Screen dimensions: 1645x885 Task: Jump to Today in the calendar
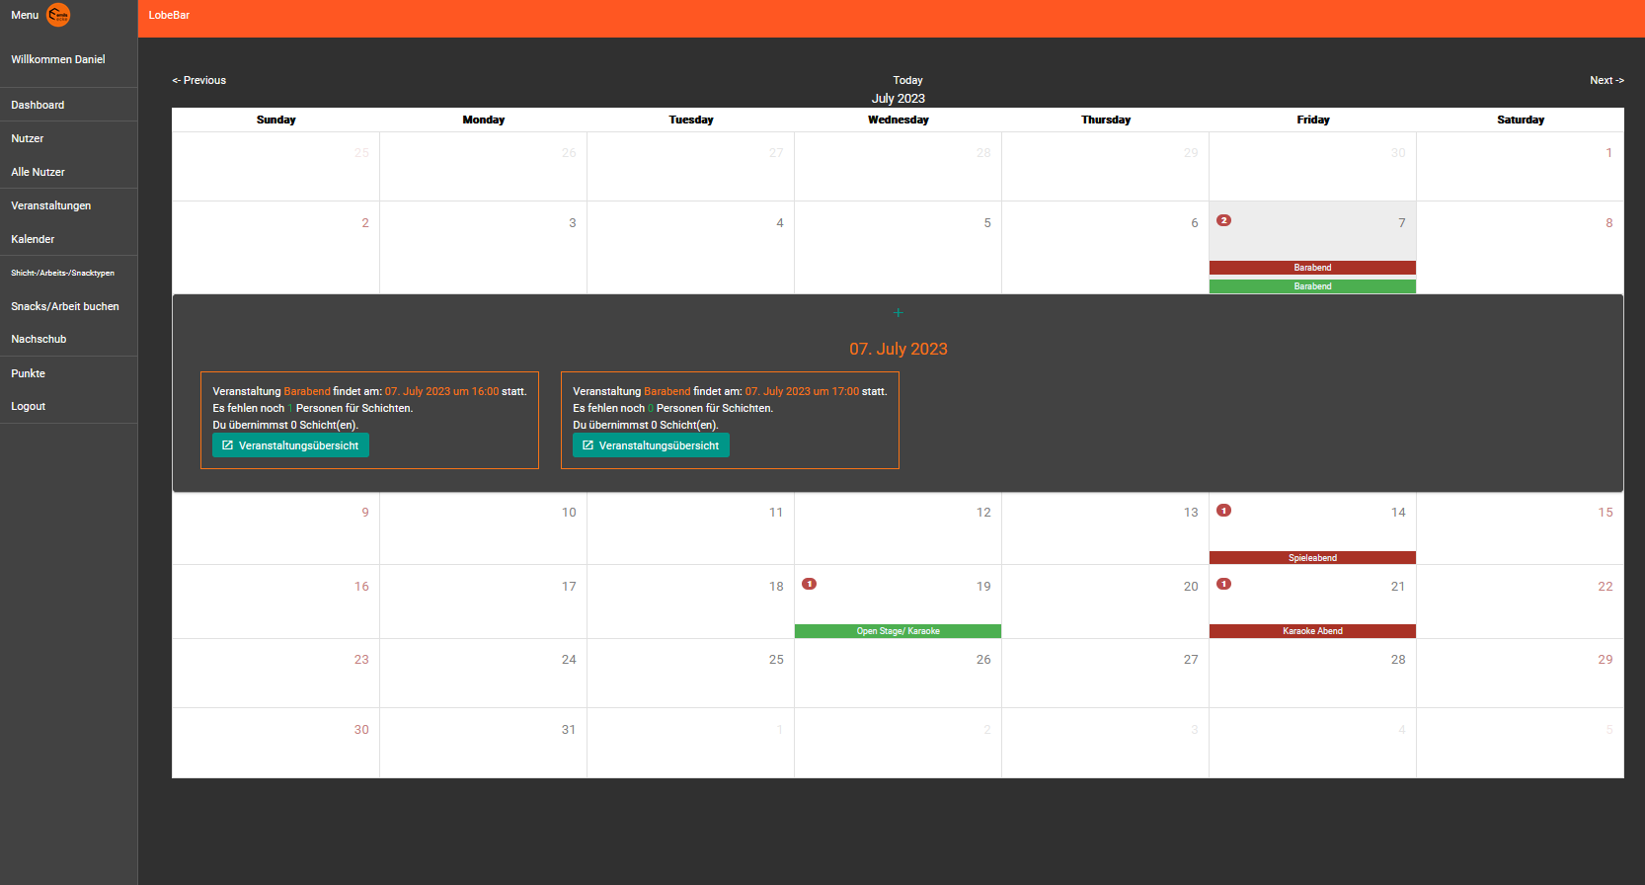[907, 80]
